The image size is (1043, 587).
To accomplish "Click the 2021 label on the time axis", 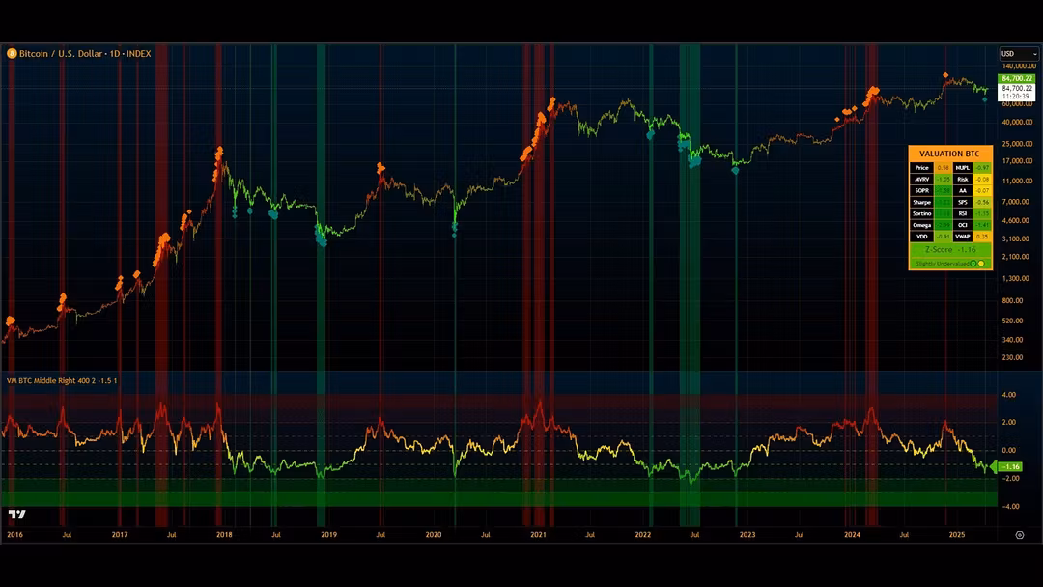I will [x=538, y=534].
